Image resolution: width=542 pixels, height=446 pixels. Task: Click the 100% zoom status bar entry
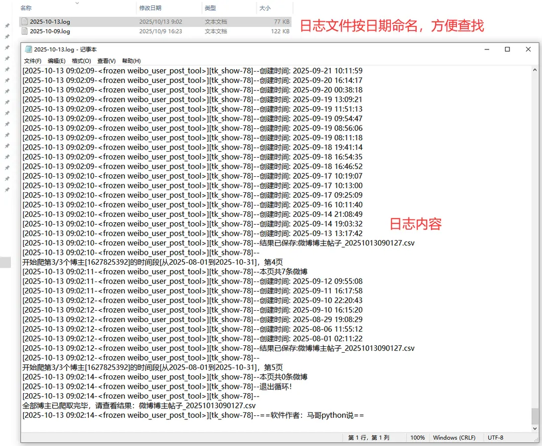(418, 438)
